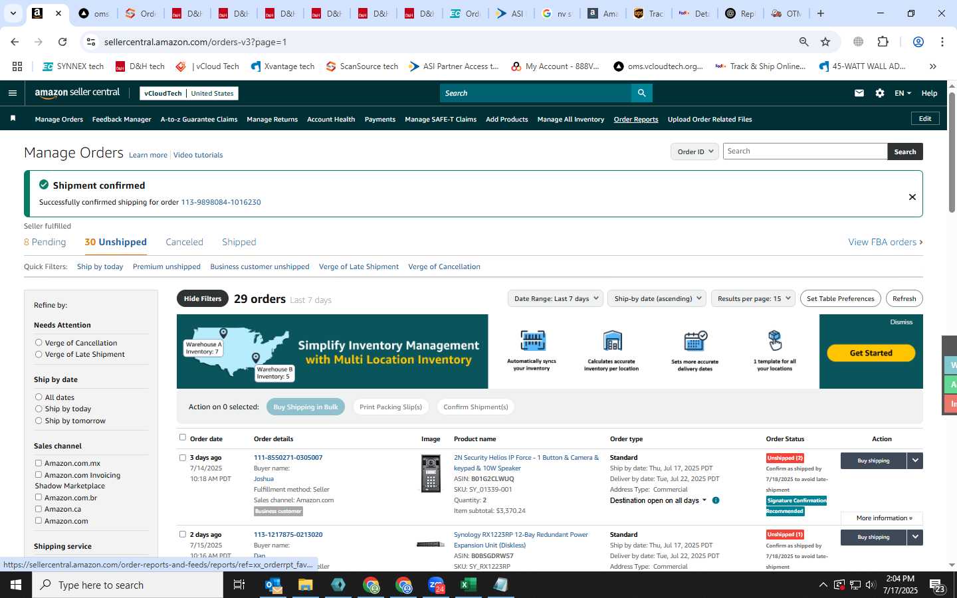Click the zoom magnifier icon in address bar
This screenshot has width=957, height=598.
(804, 42)
